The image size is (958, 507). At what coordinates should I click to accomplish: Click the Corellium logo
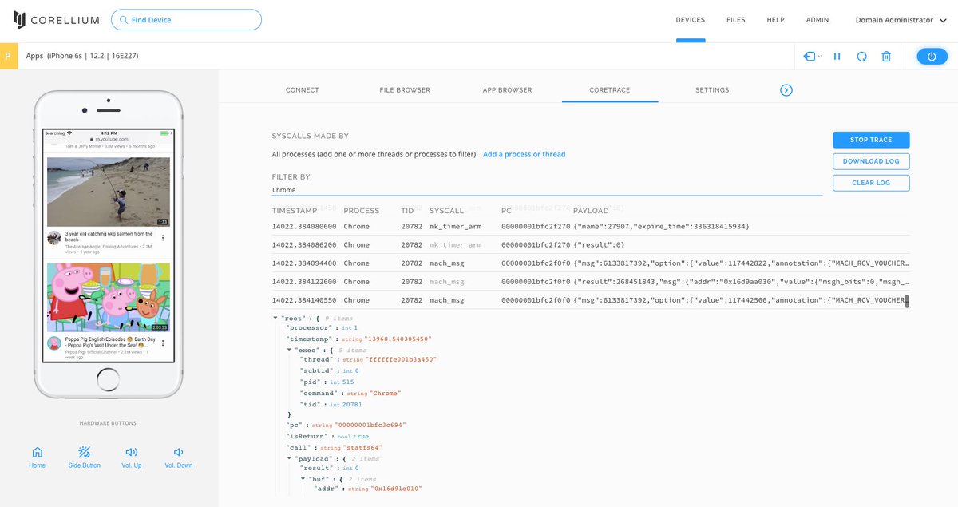(56, 20)
